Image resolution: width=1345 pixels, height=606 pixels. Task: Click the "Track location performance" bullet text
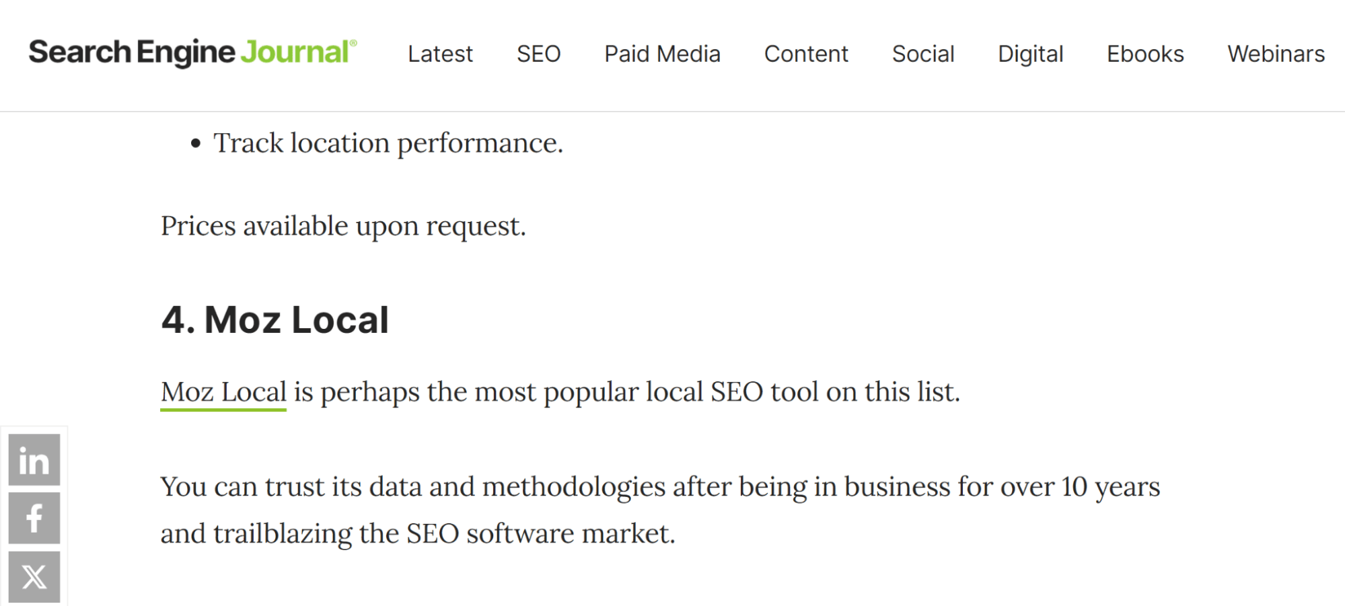[x=388, y=143]
